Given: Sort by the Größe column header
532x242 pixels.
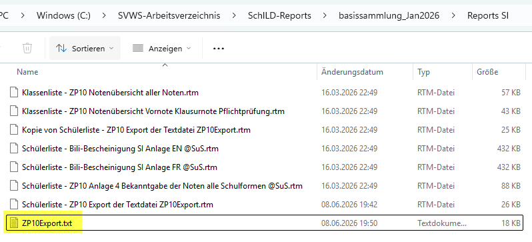Looking at the screenshot, I should pos(487,72).
